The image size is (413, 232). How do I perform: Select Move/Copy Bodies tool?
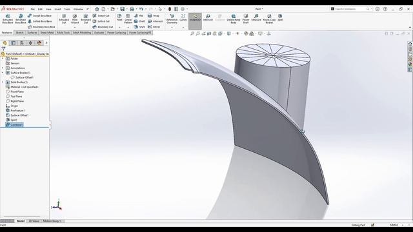tap(269, 19)
